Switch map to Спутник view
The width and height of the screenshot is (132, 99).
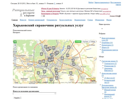tap(85, 41)
